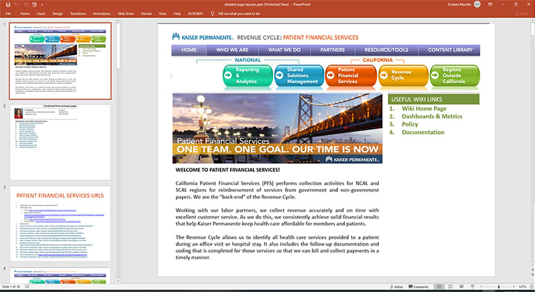Click the thumbnail pane scroll down arrow

click(119, 281)
